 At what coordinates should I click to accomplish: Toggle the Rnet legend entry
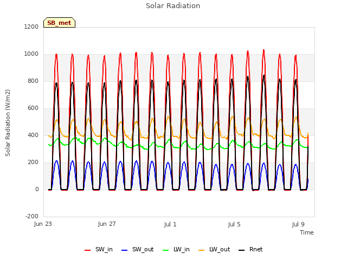click(250, 249)
